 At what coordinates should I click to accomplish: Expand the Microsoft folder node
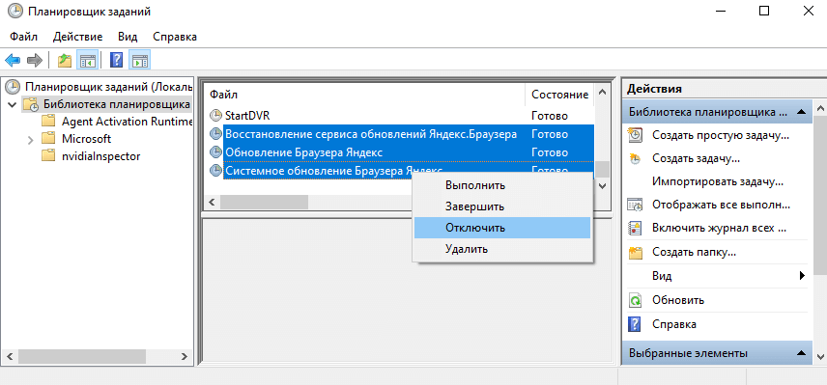30,140
